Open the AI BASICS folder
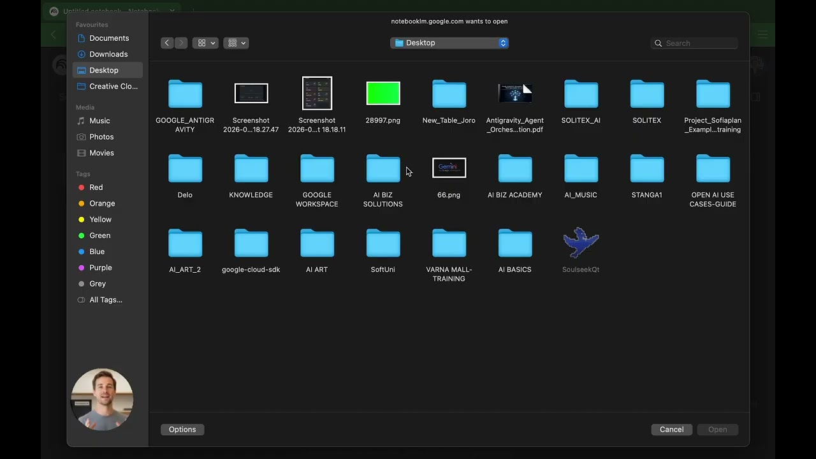 pos(515,244)
